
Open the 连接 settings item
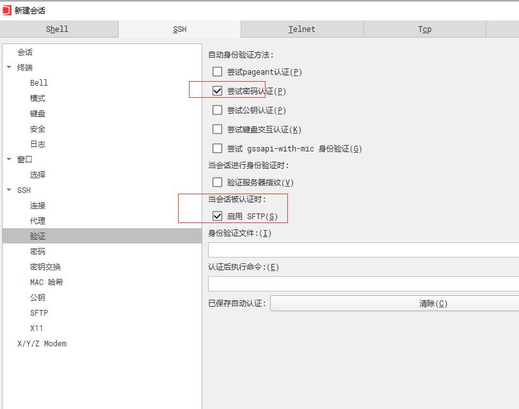pyautogui.click(x=38, y=206)
